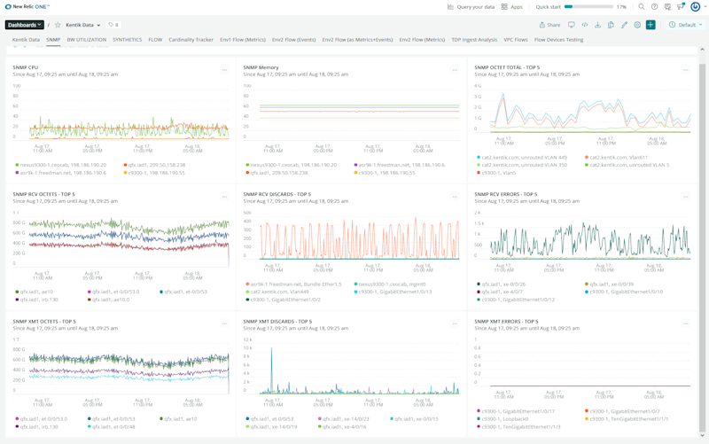Open the Default time picker dropdown
This screenshot has width=709, height=444.
686,25
